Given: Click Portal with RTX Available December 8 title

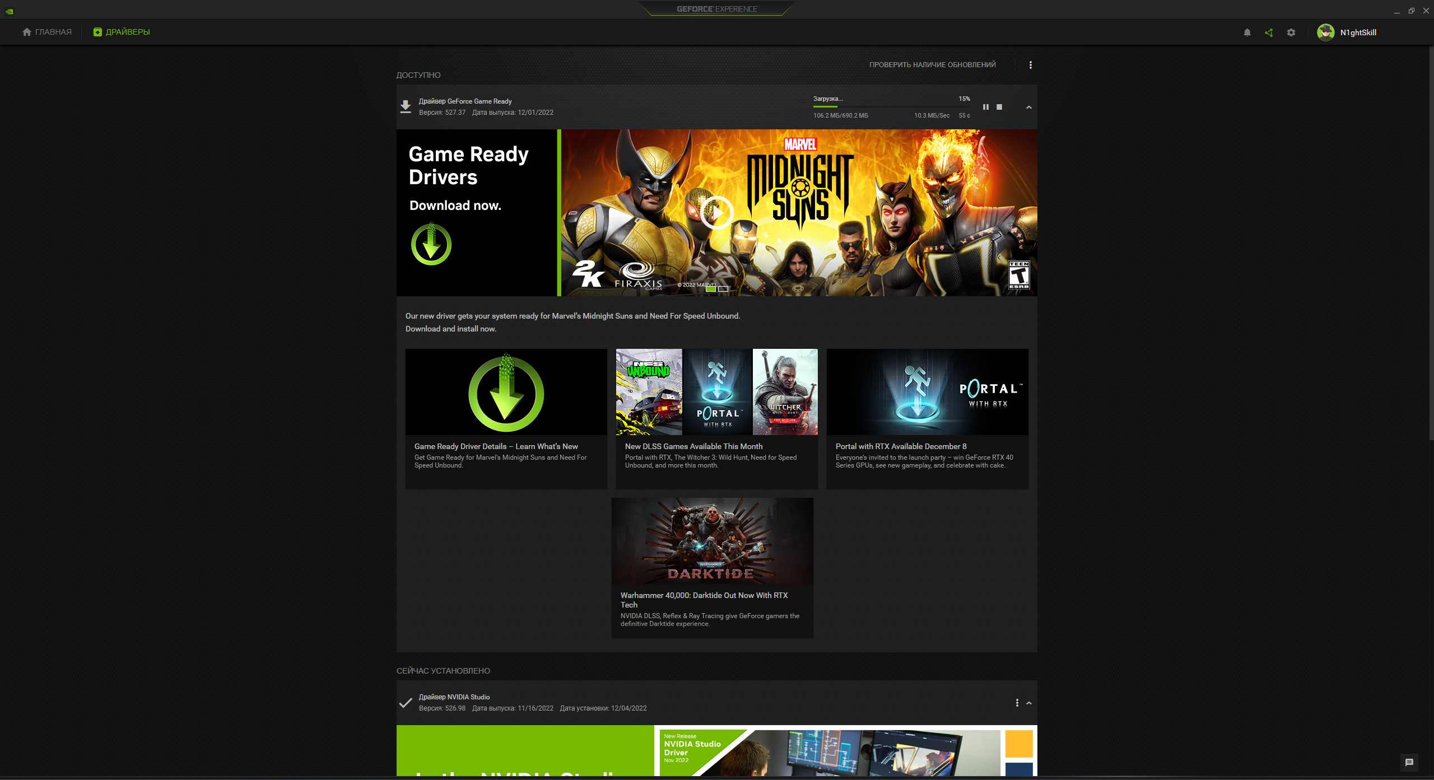Looking at the screenshot, I should pyautogui.click(x=901, y=446).
